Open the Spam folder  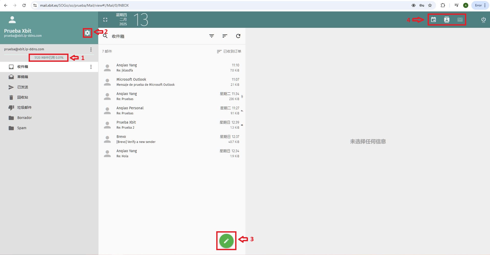point(49,128)
